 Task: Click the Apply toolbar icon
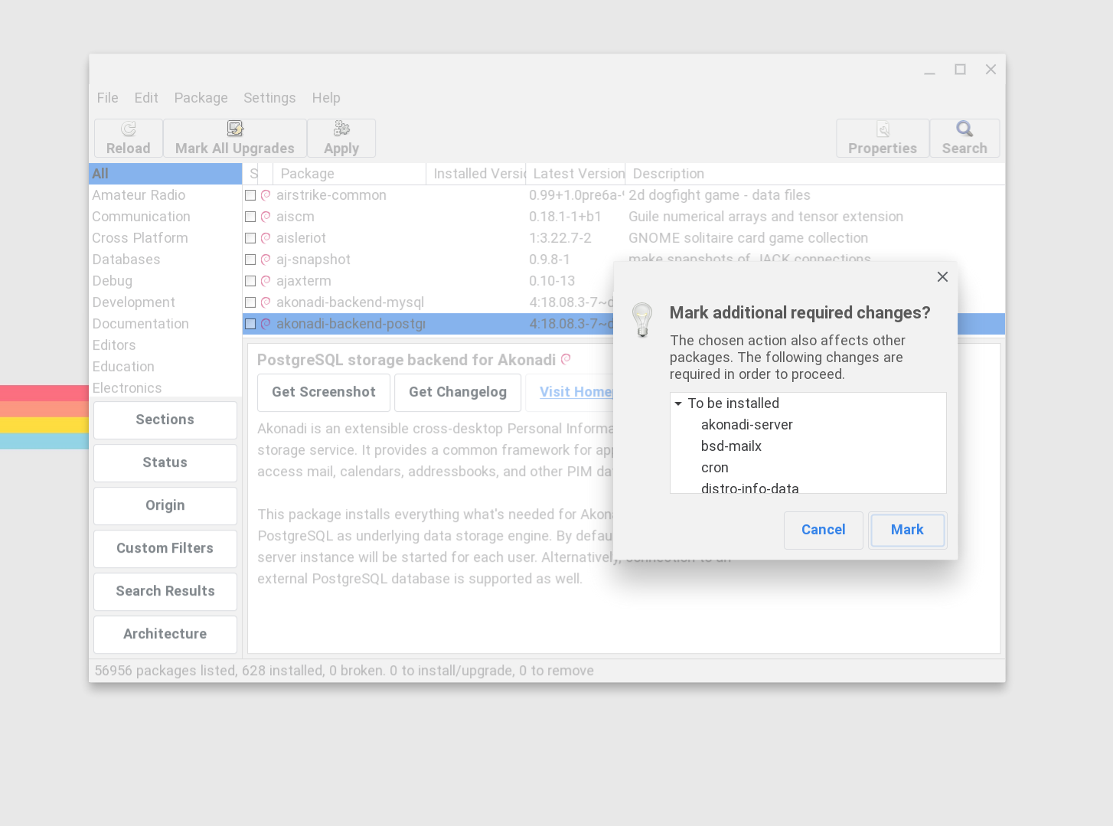point(341,127)
